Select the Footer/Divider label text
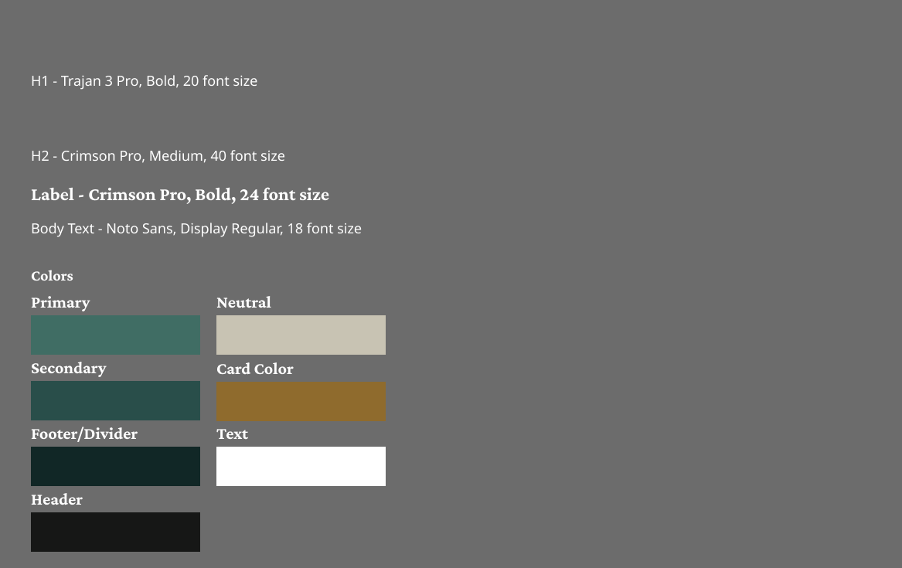Screen dimensions: 902x568 [x=84, y=434]
